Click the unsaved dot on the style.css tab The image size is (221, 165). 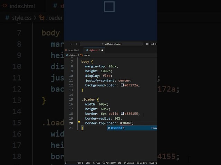pos(102,50)
